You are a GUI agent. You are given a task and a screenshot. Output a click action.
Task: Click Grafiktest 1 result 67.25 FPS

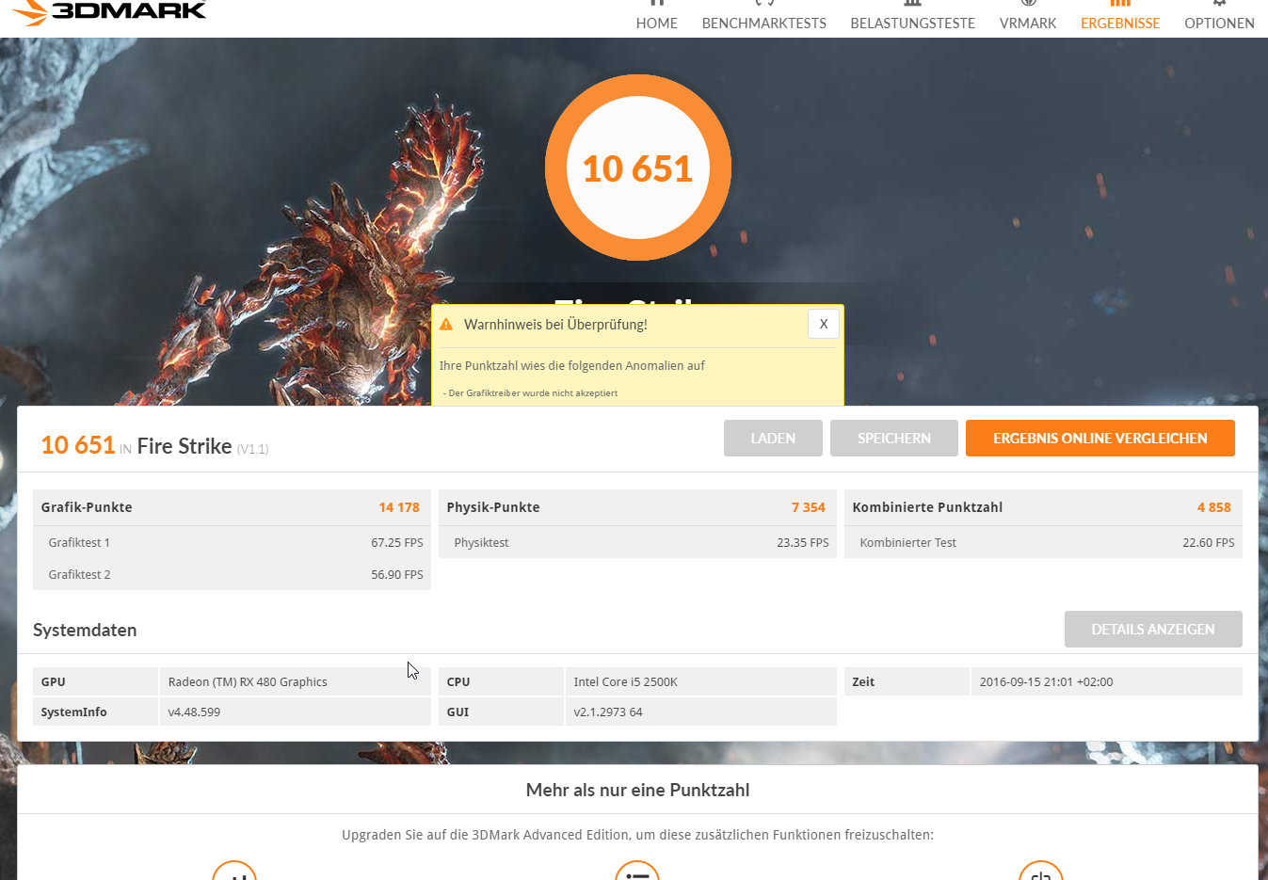coord(397,543)
